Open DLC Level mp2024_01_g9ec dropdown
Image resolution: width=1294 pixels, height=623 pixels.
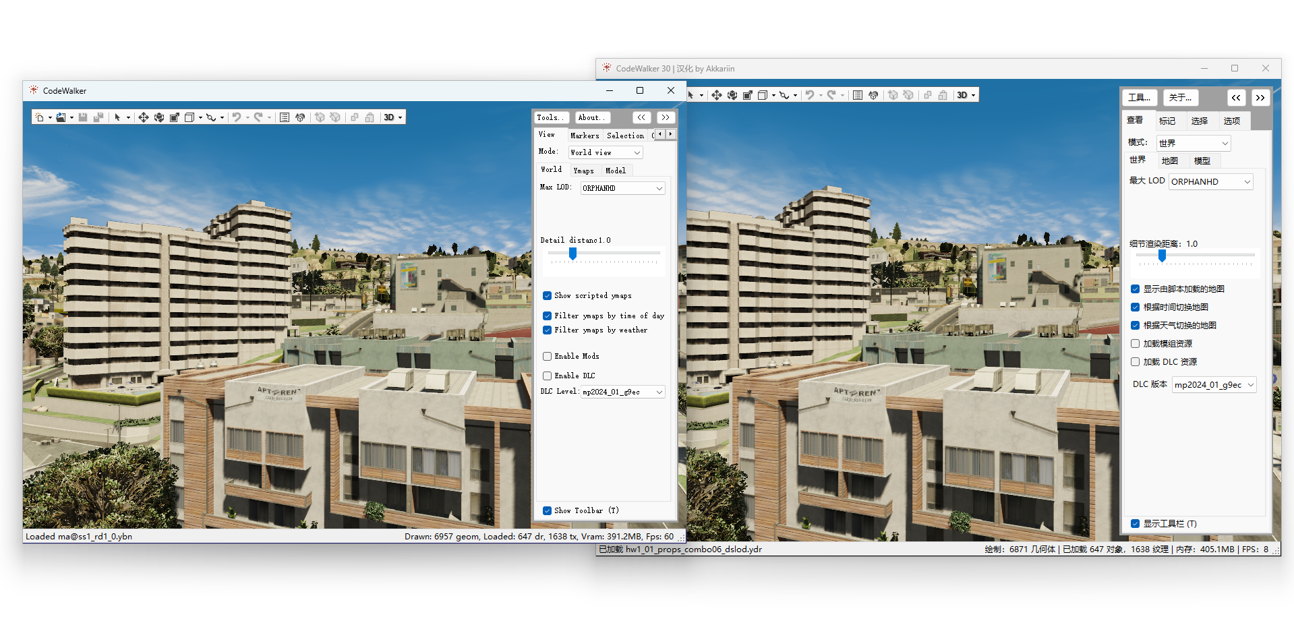point(623,392)
